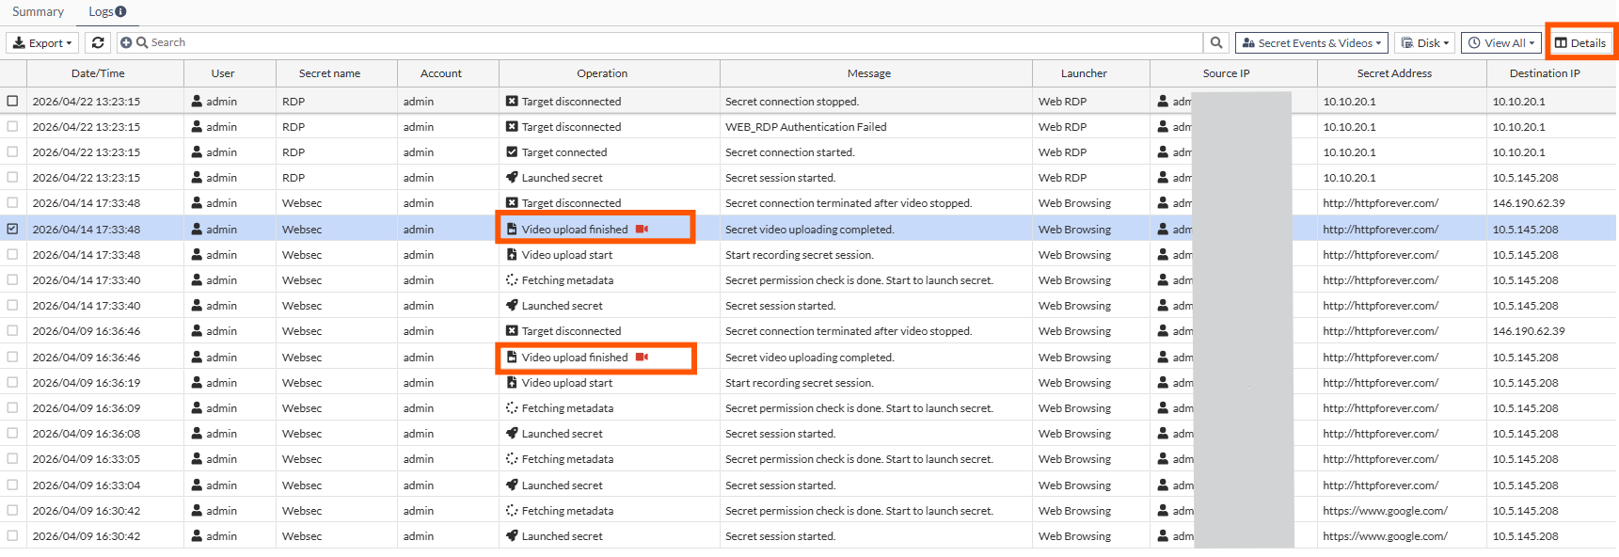Check the 2026/04/14 17:33:48 Video upload start row
1619x557 pixels.
coord(12,254)
